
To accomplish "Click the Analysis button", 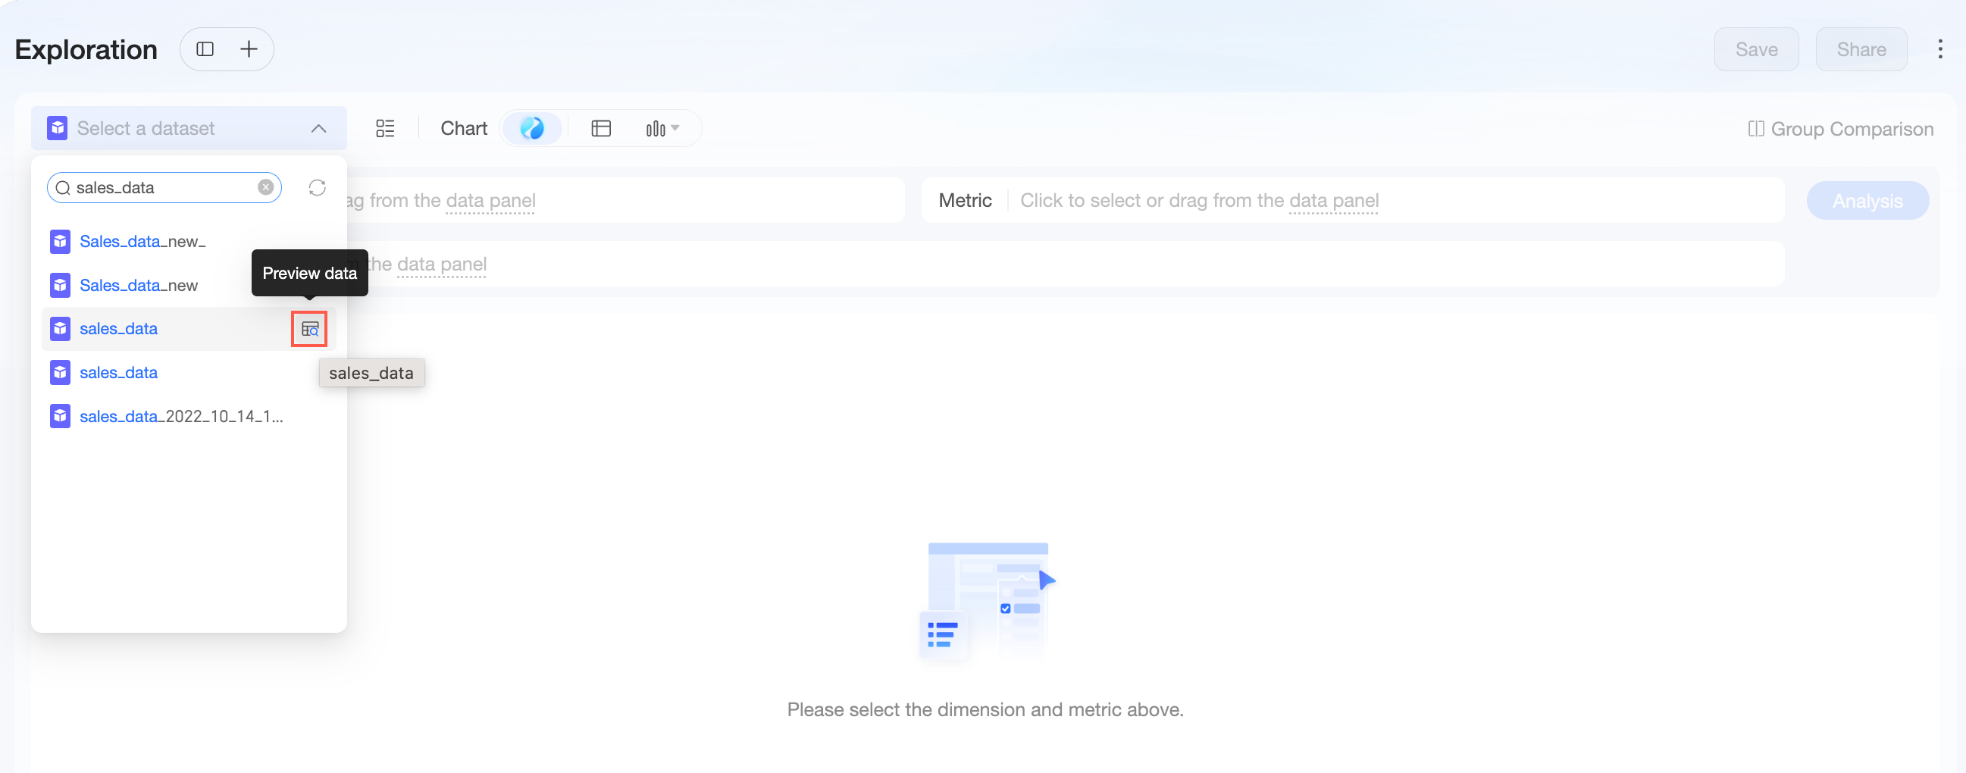I will pos(1867,201).
